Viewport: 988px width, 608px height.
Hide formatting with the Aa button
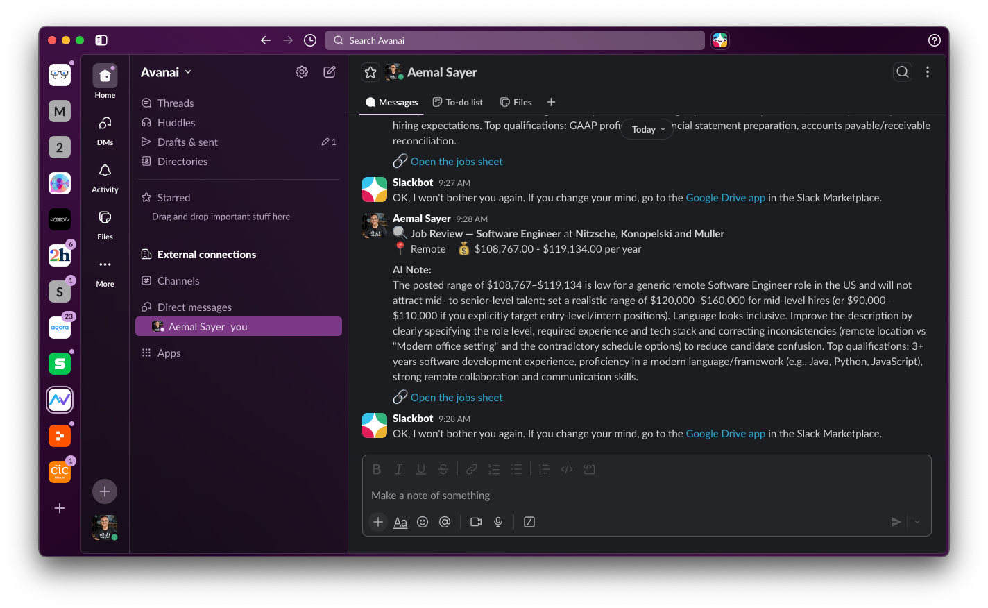(400, 522)
